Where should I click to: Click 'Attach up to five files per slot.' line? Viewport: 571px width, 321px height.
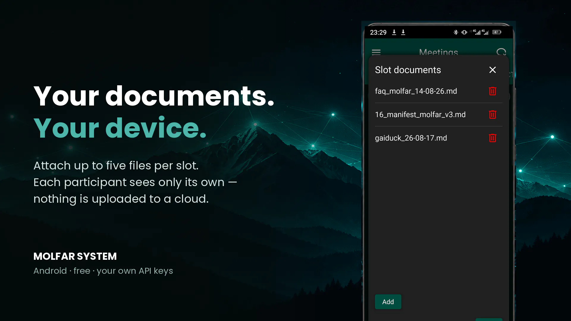(116, 166)
